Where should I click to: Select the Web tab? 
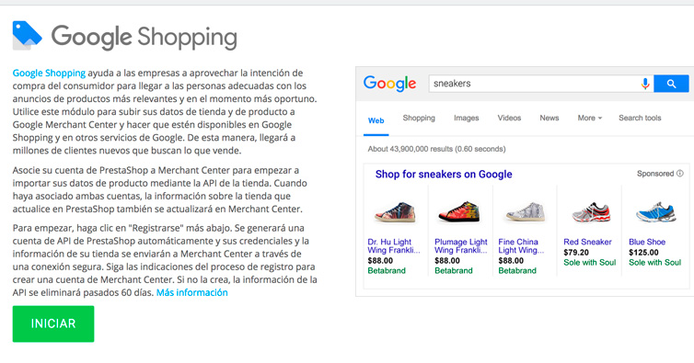pyautogui.click(x=376, y=120)
